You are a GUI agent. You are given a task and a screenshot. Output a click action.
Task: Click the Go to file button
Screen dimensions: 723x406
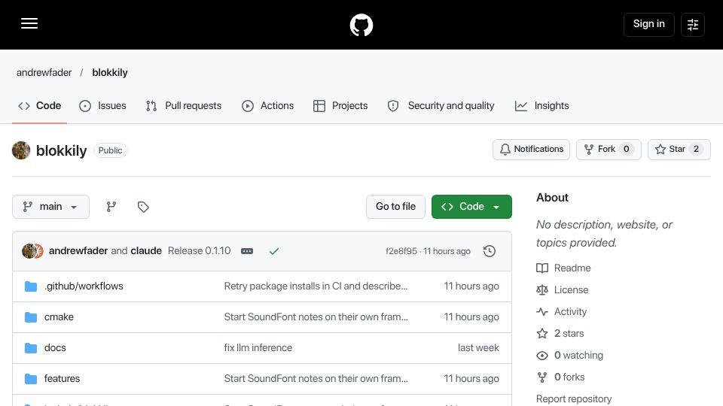click(x=395, y=207)
